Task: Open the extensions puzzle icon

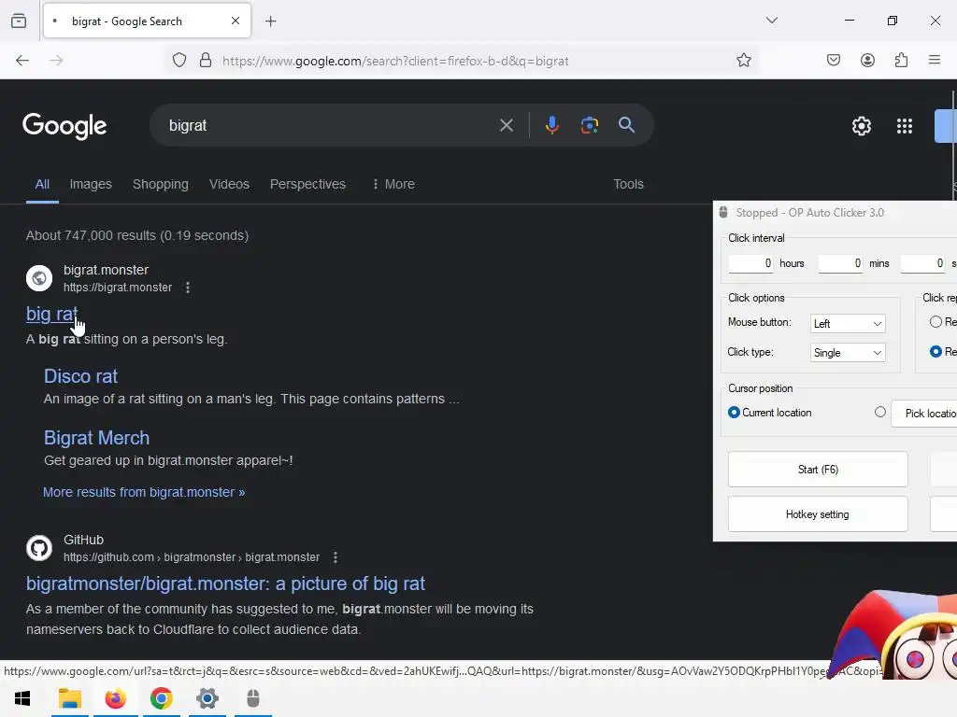Action: click(901, 61)
